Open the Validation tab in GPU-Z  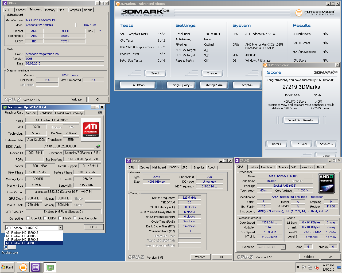click(46, 113)
